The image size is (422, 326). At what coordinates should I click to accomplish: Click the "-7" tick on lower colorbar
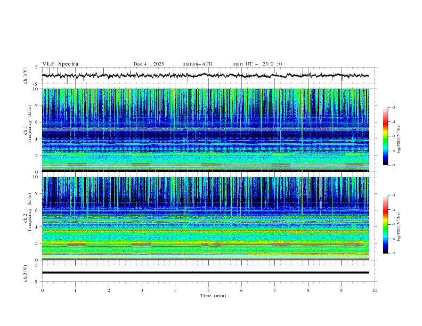coord(393,254)
